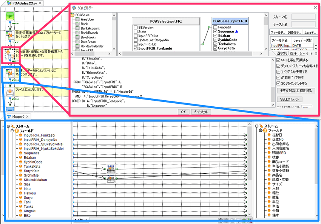Open the DBMSデータ型 column header tab
Image resolution: width=321 pixels, height=224 pixels.
[294, 33]
